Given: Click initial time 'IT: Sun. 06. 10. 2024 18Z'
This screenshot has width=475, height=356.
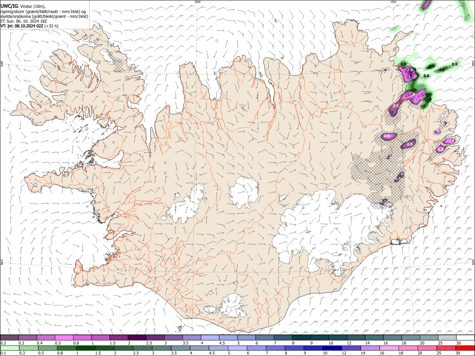Looking at the screenshot, I should (24, 21).
